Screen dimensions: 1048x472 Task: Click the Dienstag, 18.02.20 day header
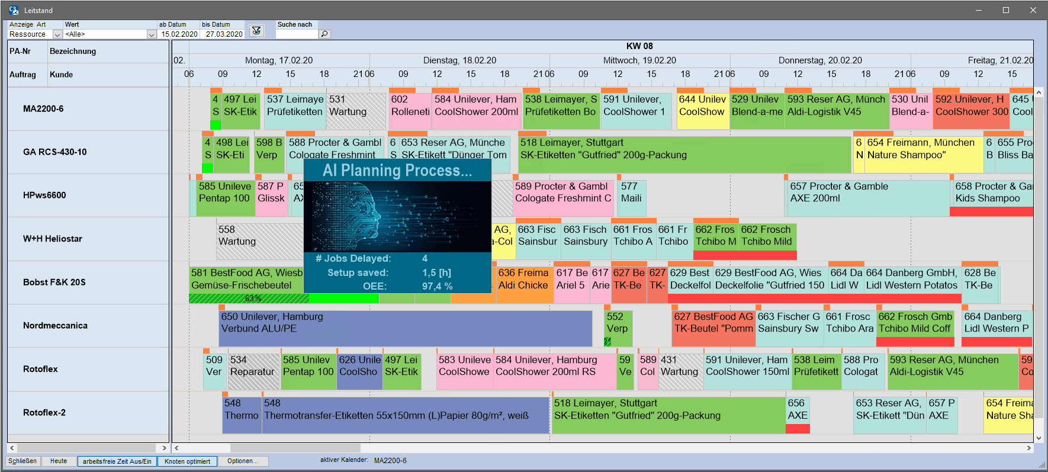point(459,60)
